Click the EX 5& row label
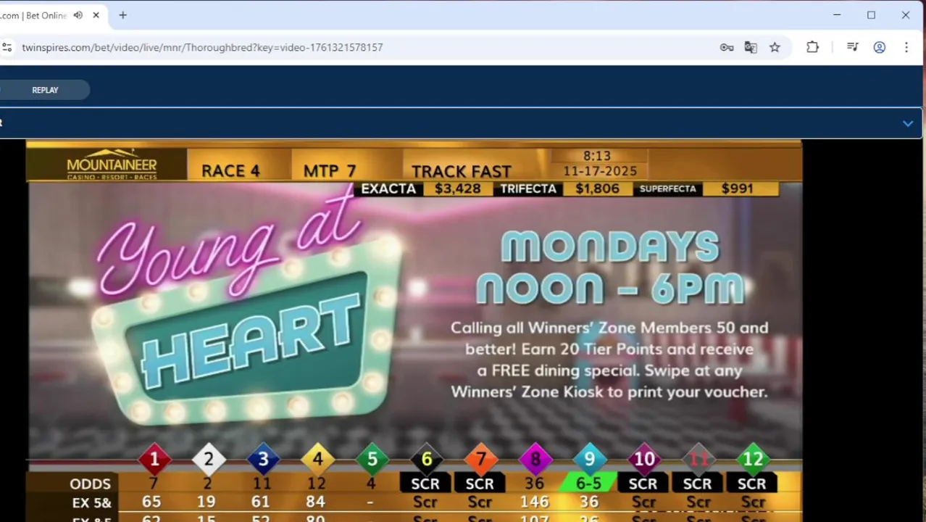 91,502
